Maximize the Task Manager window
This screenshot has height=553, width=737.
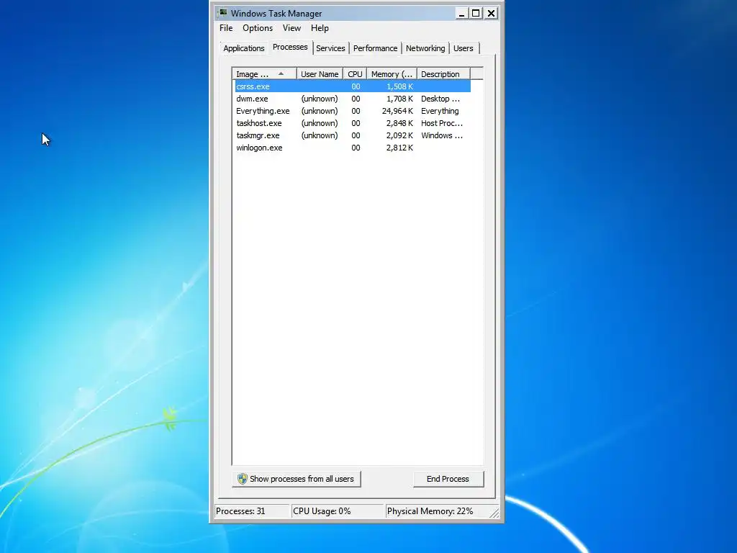tap(476, 13)
